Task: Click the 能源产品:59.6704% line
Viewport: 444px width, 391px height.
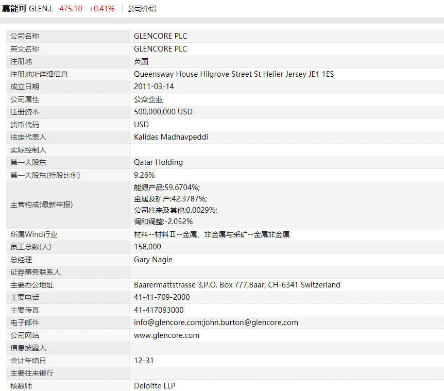Action: (167, 188)
